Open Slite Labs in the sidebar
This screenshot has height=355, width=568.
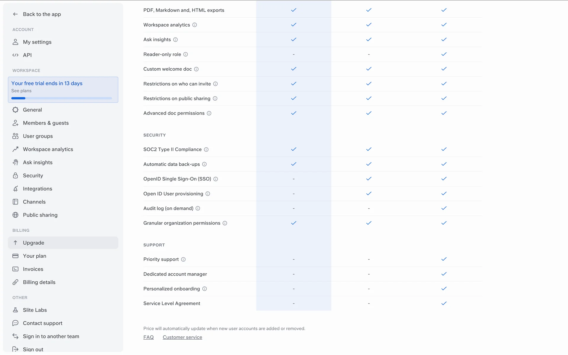click(x=35, y=310)
